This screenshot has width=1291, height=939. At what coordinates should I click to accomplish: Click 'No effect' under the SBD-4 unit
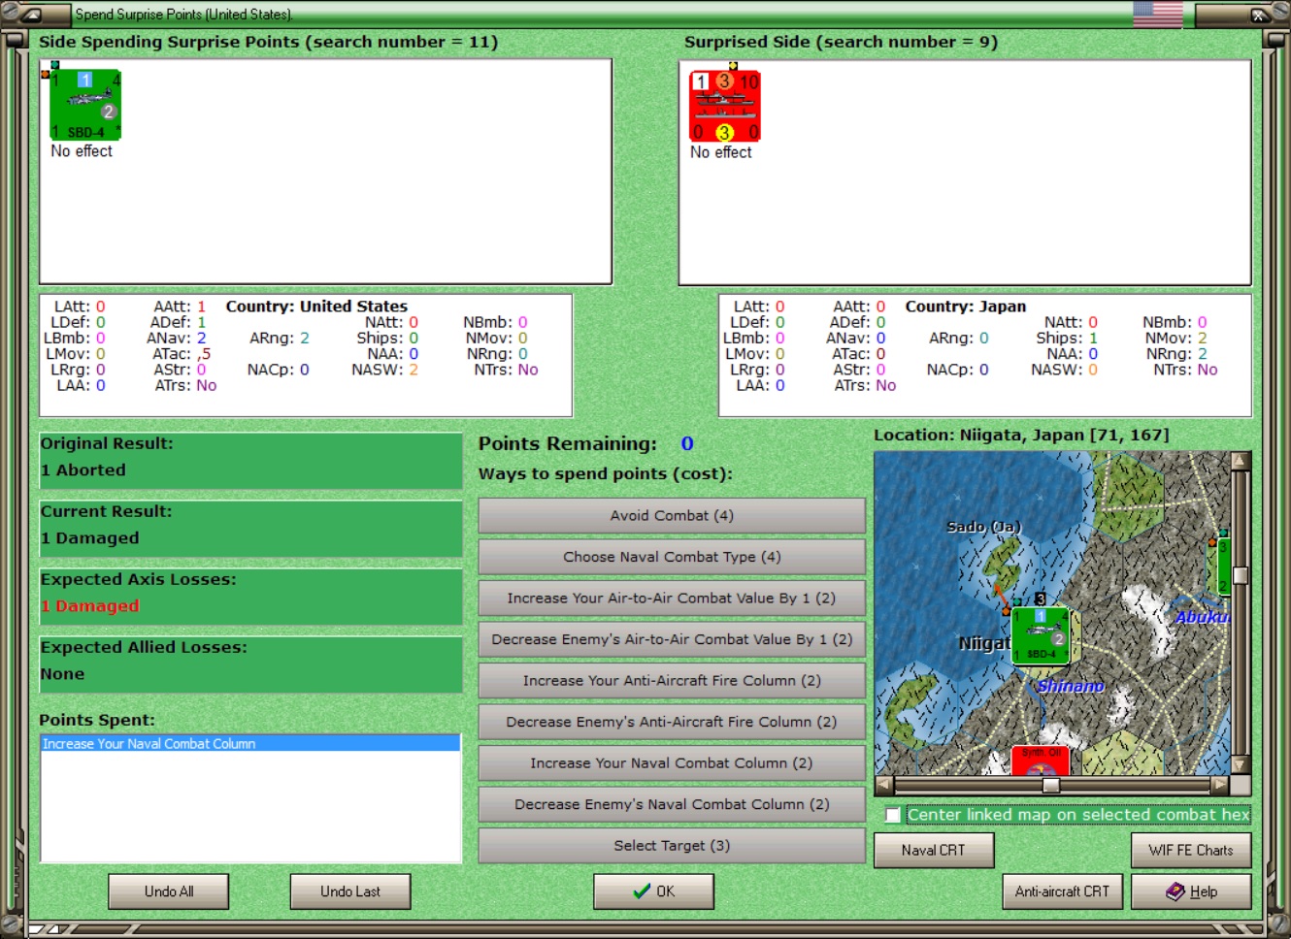point(82,151)
